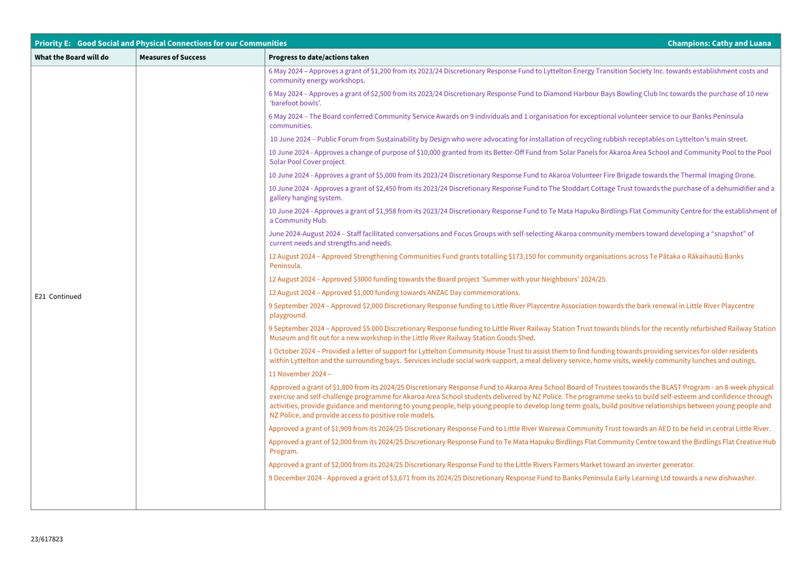The image size is (802, 567).
Task: Click 'Champions: Cathy and Luana' header text
Action: [x=719, y=44]
